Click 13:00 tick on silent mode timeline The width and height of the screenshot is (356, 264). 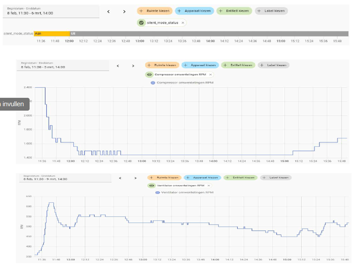pos(140,41)
